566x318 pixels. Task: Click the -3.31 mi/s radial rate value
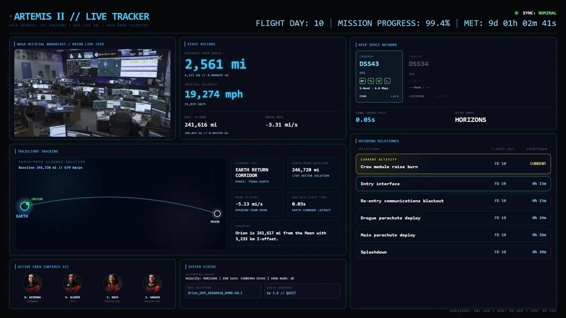pyautogui.click(x=281, y=125)
